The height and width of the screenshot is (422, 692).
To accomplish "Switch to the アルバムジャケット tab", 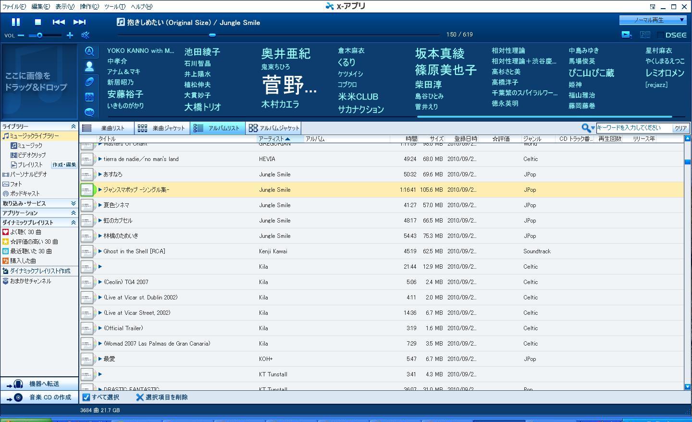I will click(x=273, y=128).
